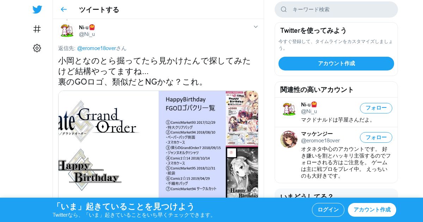Image resolution: width=423 pixels, height=222 pixels.
Task: Click 「いま」起きていることを見つけよう banner headline
Action: [124, 206]
